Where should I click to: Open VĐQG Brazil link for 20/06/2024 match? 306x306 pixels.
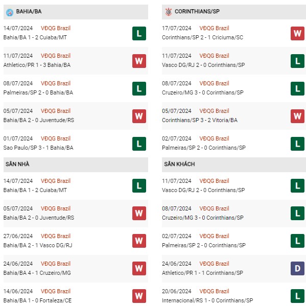point(214,291)
